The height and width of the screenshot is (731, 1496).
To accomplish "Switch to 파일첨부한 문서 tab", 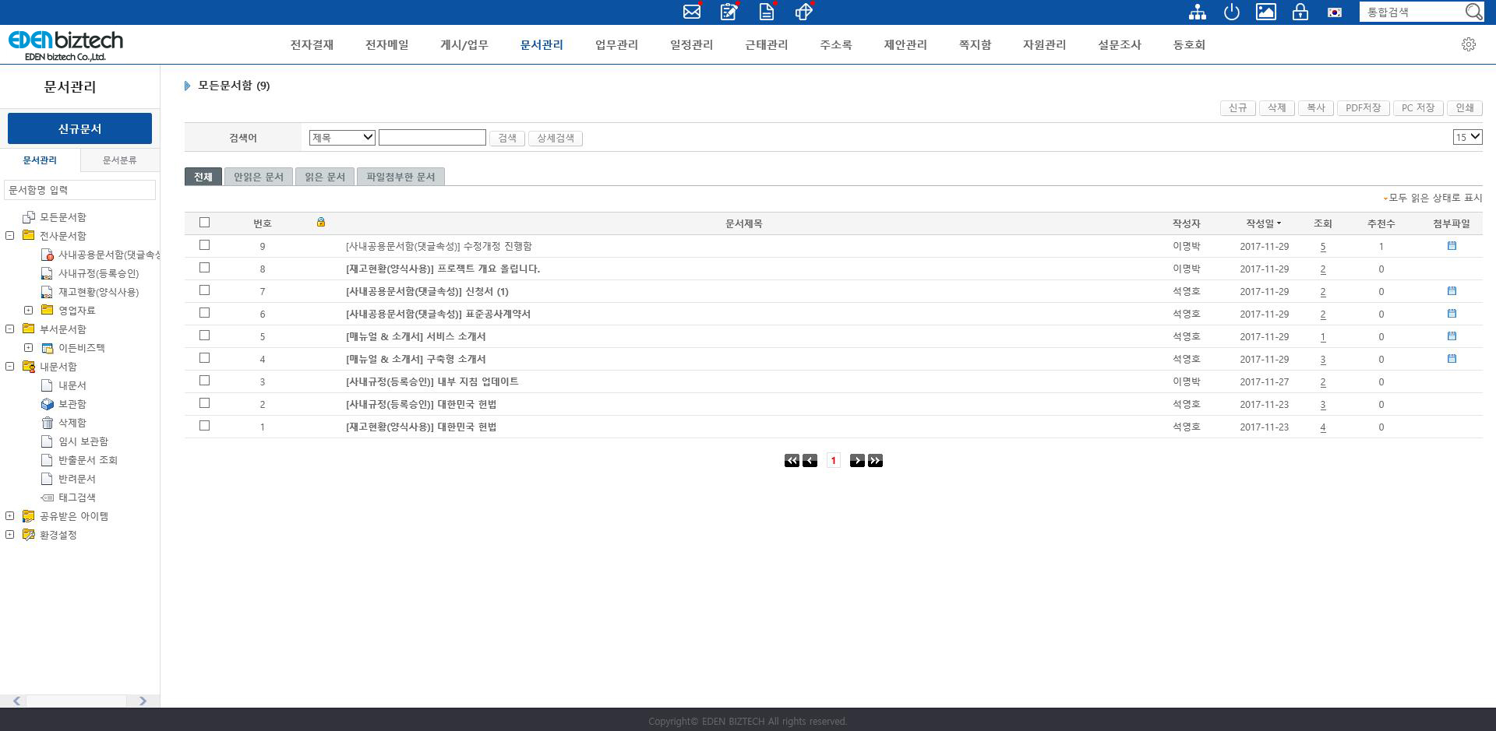I will (x=400, y=177).
